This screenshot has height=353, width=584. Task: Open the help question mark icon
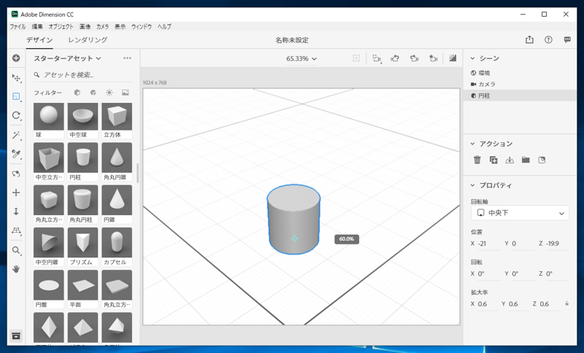tap(548, 40)
